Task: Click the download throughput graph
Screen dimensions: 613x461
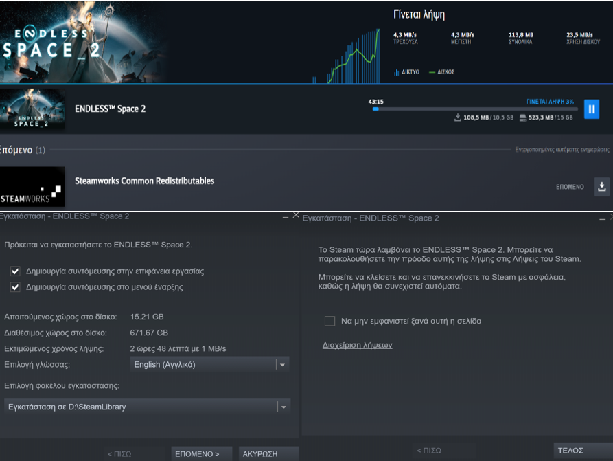Action: tap(346, 56)
